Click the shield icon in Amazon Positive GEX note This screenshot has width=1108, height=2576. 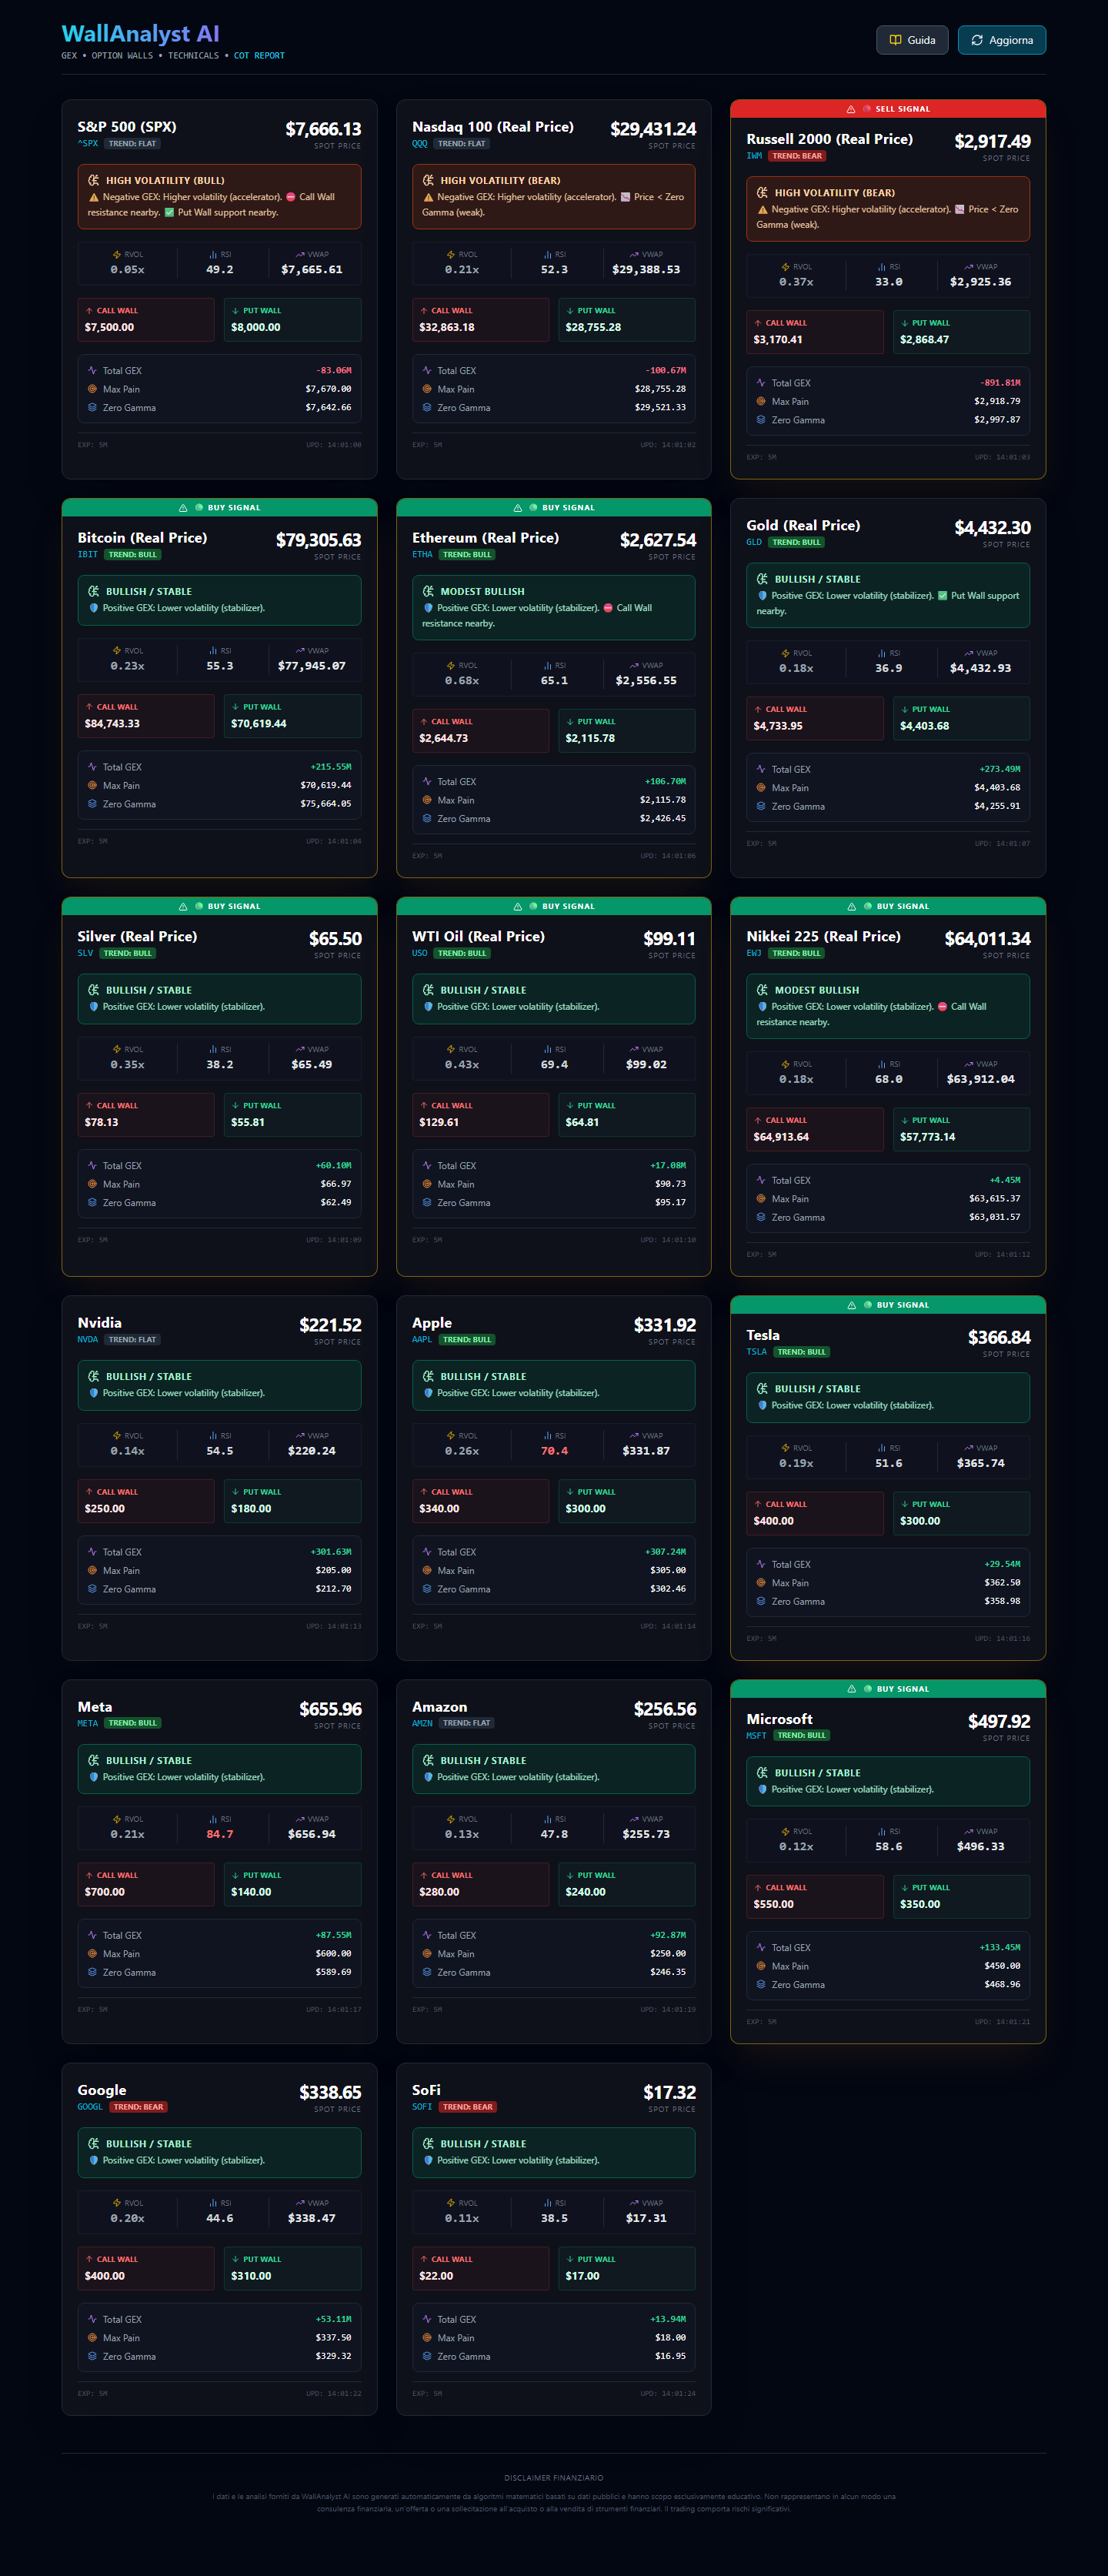[429, 1777]
